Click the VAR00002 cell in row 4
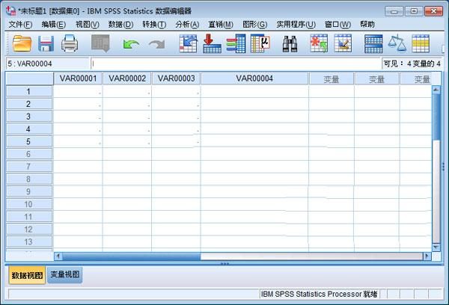 coord(127,129)
